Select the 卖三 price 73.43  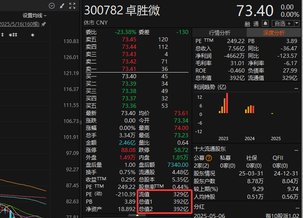click(129, 54)
